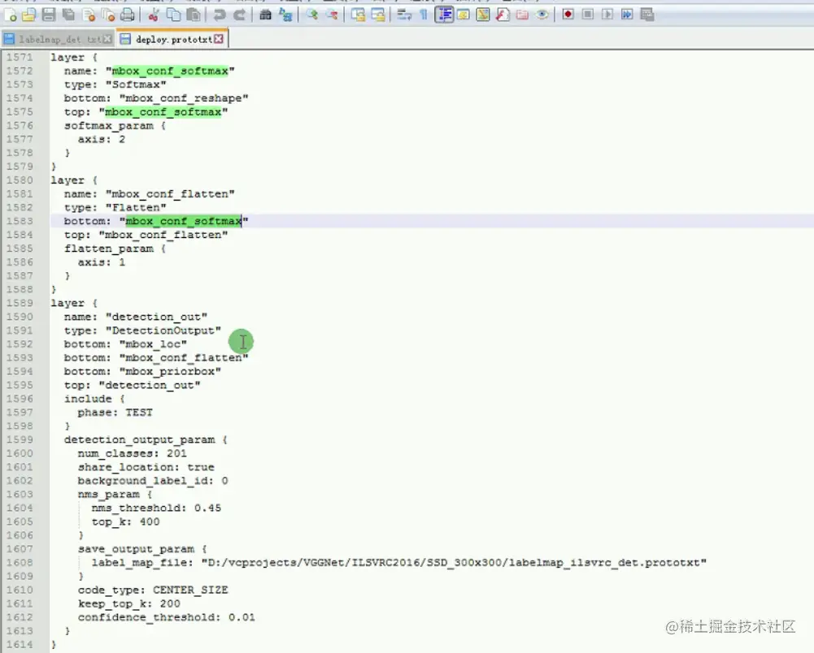Toggle the active indent guide button
Viewport: 814px width, 653px height.
pos(444,15)
